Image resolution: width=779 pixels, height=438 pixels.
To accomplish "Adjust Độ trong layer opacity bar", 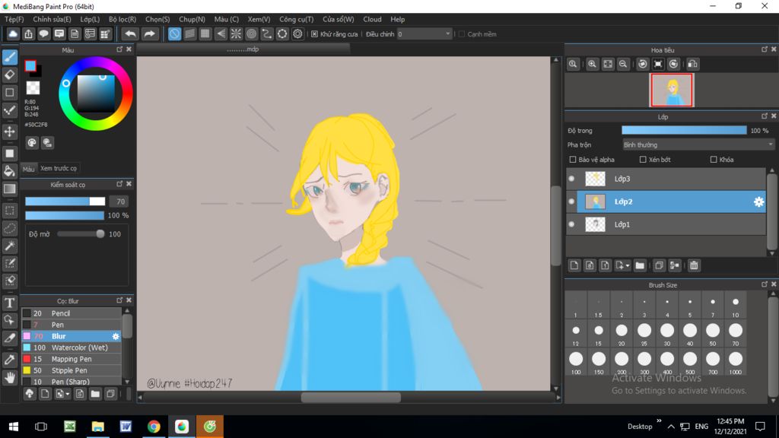I will [x=684, y=131].
